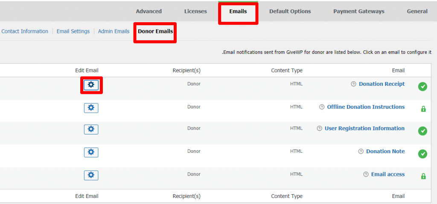Click lock icon for Email access

pyautogui.click(x=423, y=176)
